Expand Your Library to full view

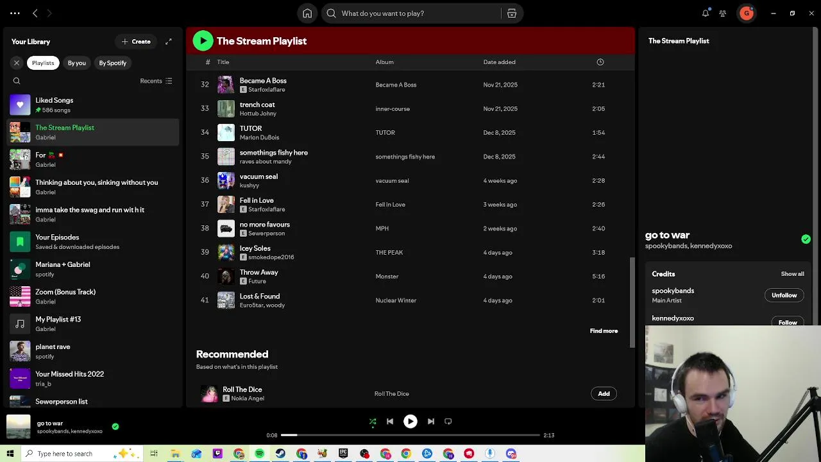[168, 42]
